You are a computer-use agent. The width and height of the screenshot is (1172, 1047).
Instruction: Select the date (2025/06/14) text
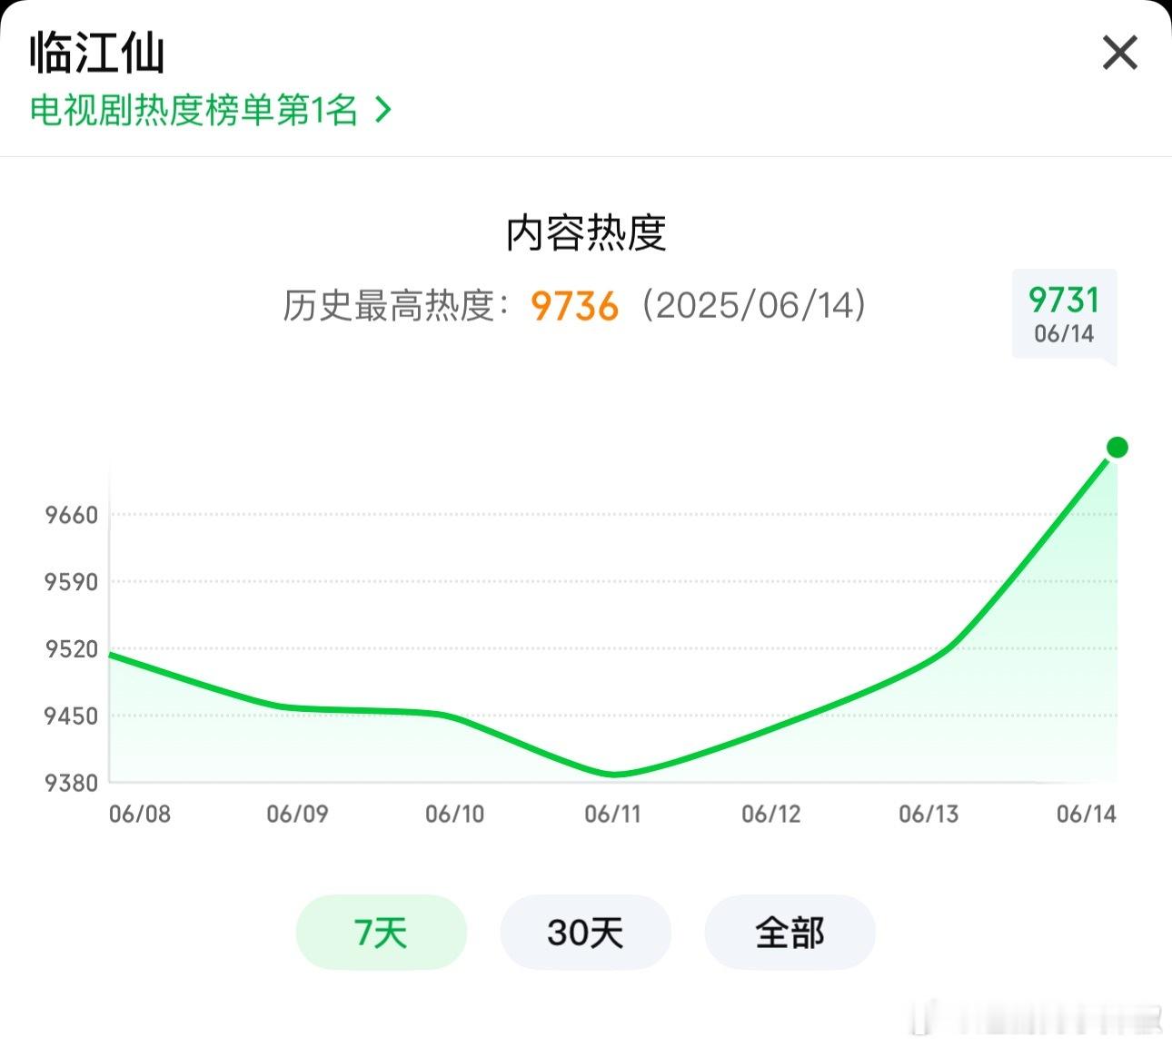[x=753, y=305]
